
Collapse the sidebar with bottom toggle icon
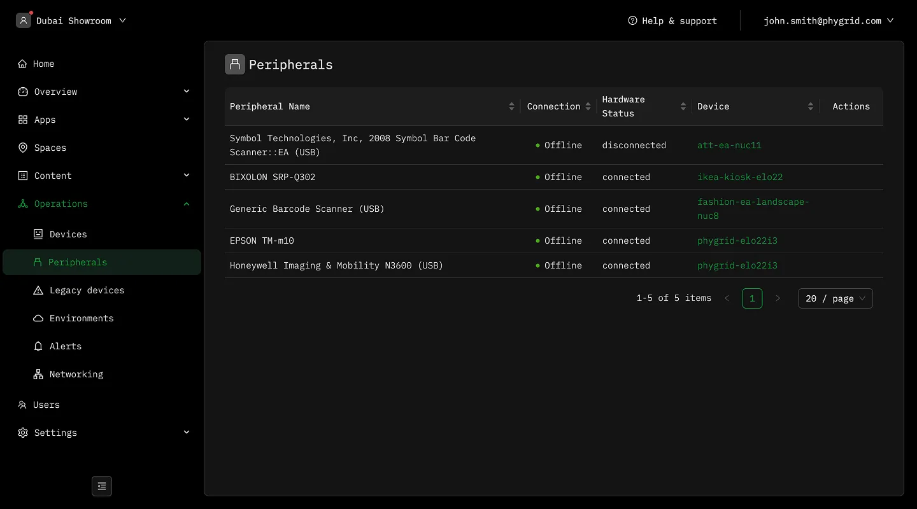tap(102, 486)
